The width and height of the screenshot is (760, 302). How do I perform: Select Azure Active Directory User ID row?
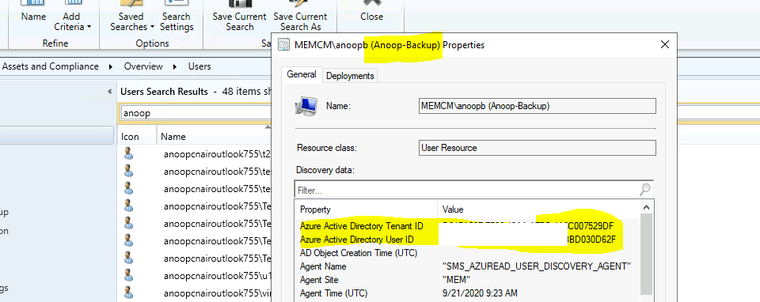(x=467, y=240)
